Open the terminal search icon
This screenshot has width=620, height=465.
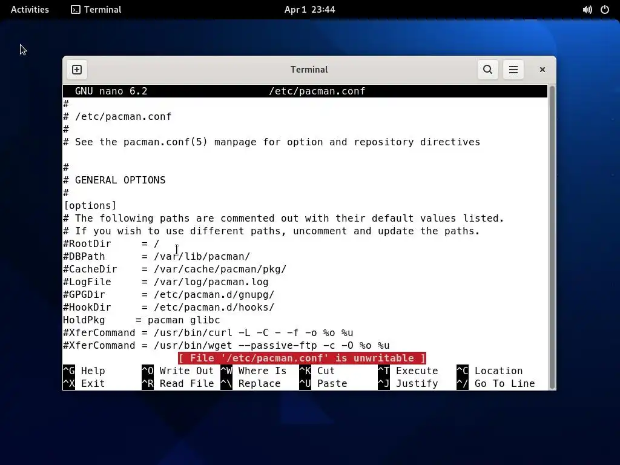(487, 70)
